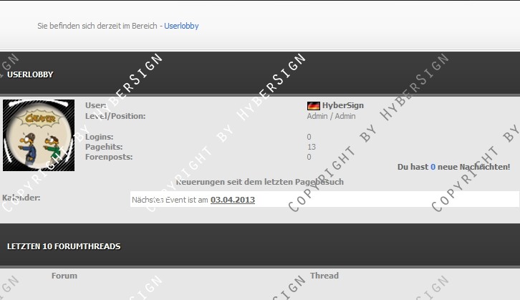
Task: Click the Level/Position label
Action: (115, 116)
